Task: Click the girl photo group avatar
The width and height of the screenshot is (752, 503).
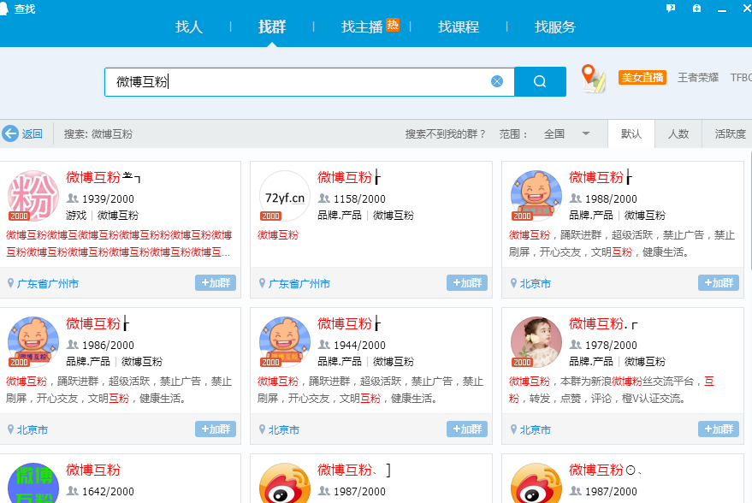Action: [536, 343]
